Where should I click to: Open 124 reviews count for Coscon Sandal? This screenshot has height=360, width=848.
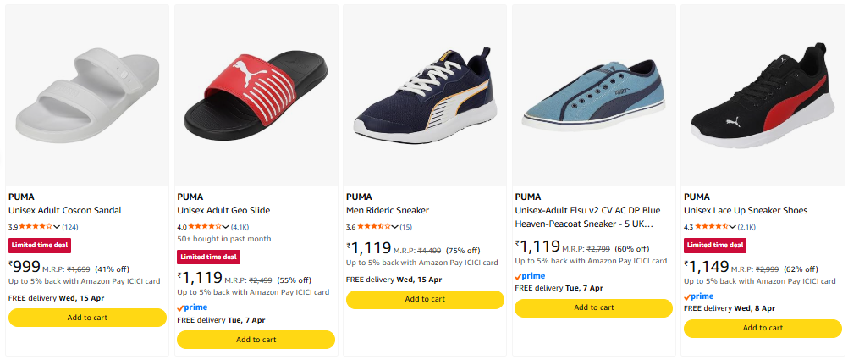[x=70, y=227]
